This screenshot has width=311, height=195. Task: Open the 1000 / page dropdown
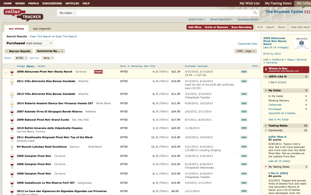click(246, 50)
